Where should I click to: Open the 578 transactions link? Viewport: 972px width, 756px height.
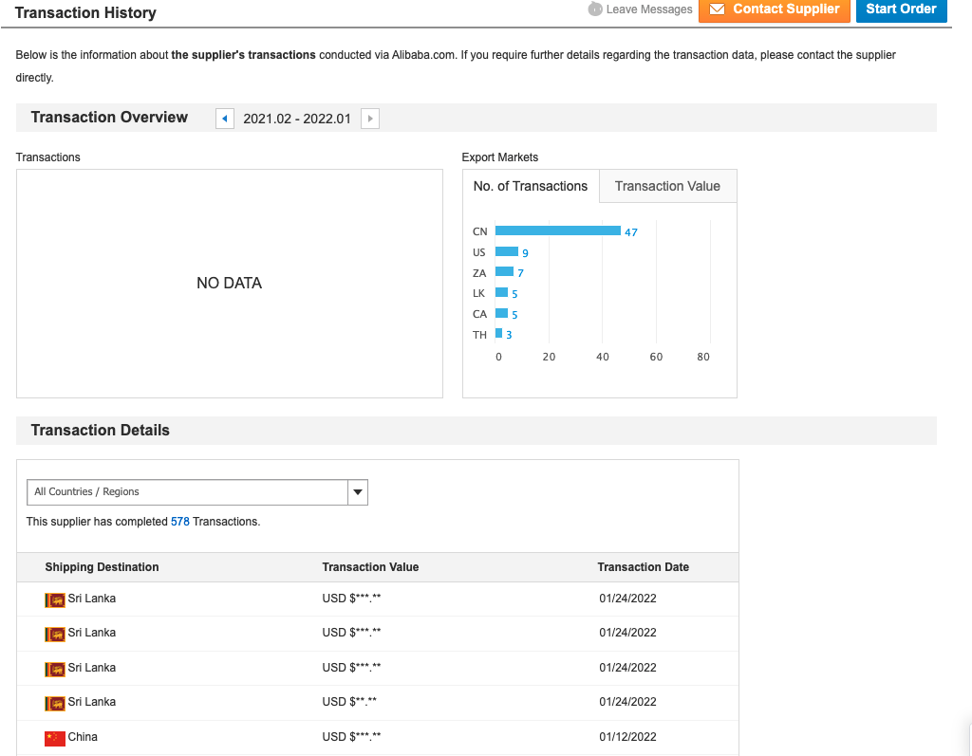(179, 522)
